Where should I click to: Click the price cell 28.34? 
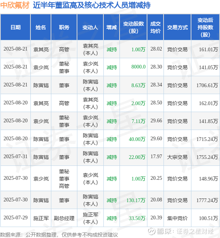coord(156,85)
